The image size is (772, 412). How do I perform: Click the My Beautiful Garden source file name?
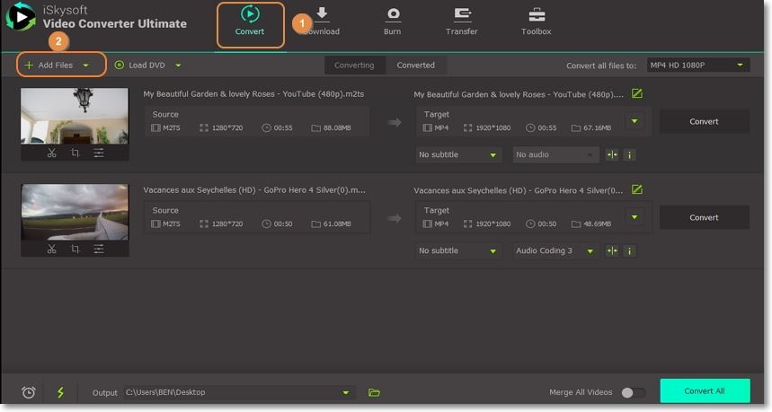click(253, 94)
